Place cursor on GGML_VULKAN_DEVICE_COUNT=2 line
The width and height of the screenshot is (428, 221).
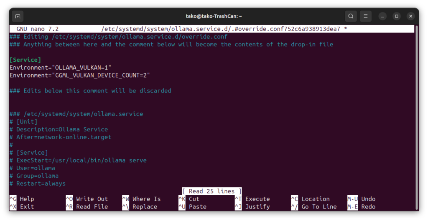coord(79,75)
